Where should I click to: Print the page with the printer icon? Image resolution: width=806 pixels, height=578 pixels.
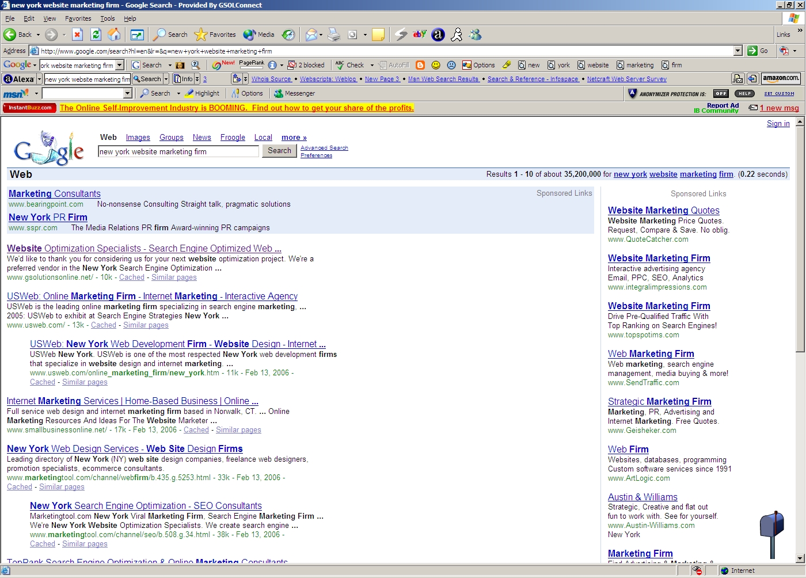334,35
